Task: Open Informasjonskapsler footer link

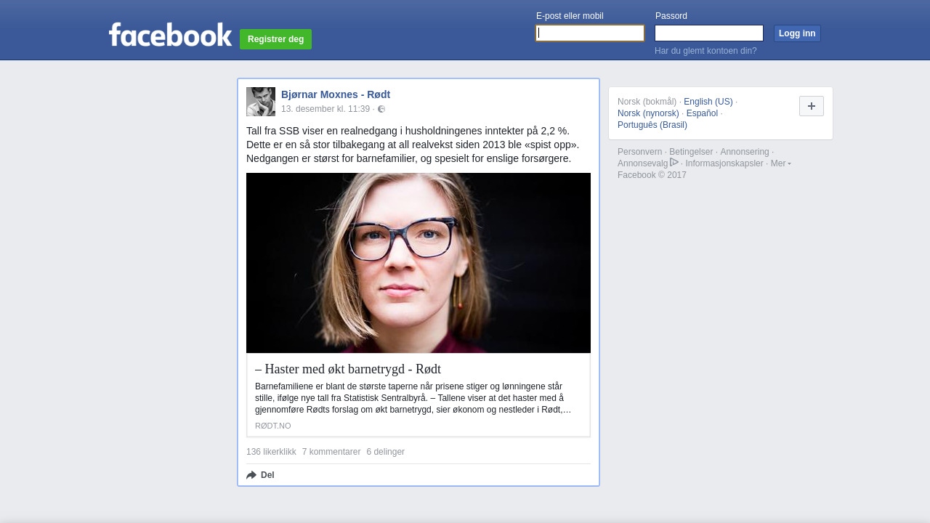Action: [724, 163]
